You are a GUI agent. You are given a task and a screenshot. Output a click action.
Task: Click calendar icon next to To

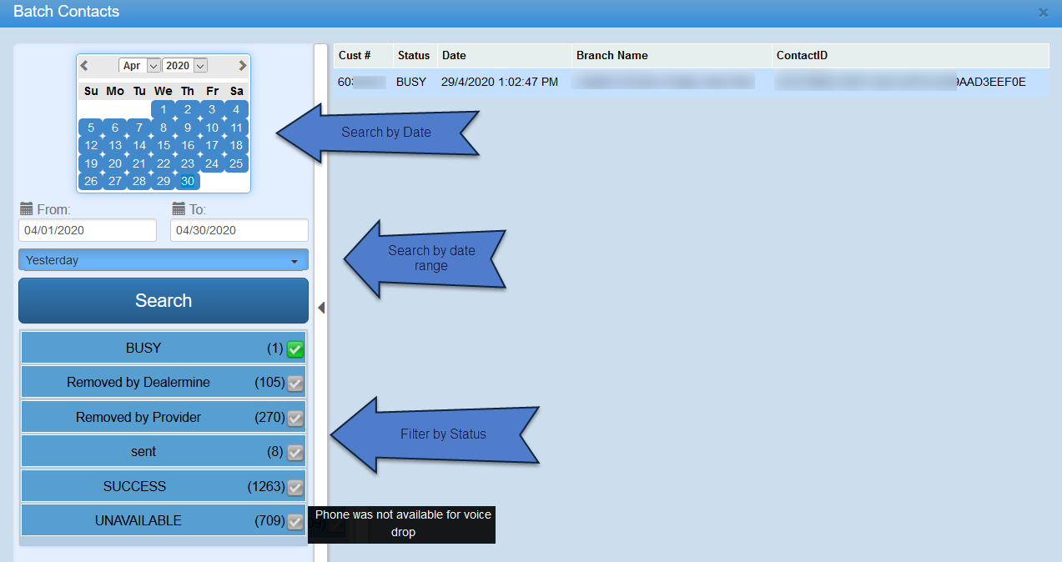pos(179,209)
